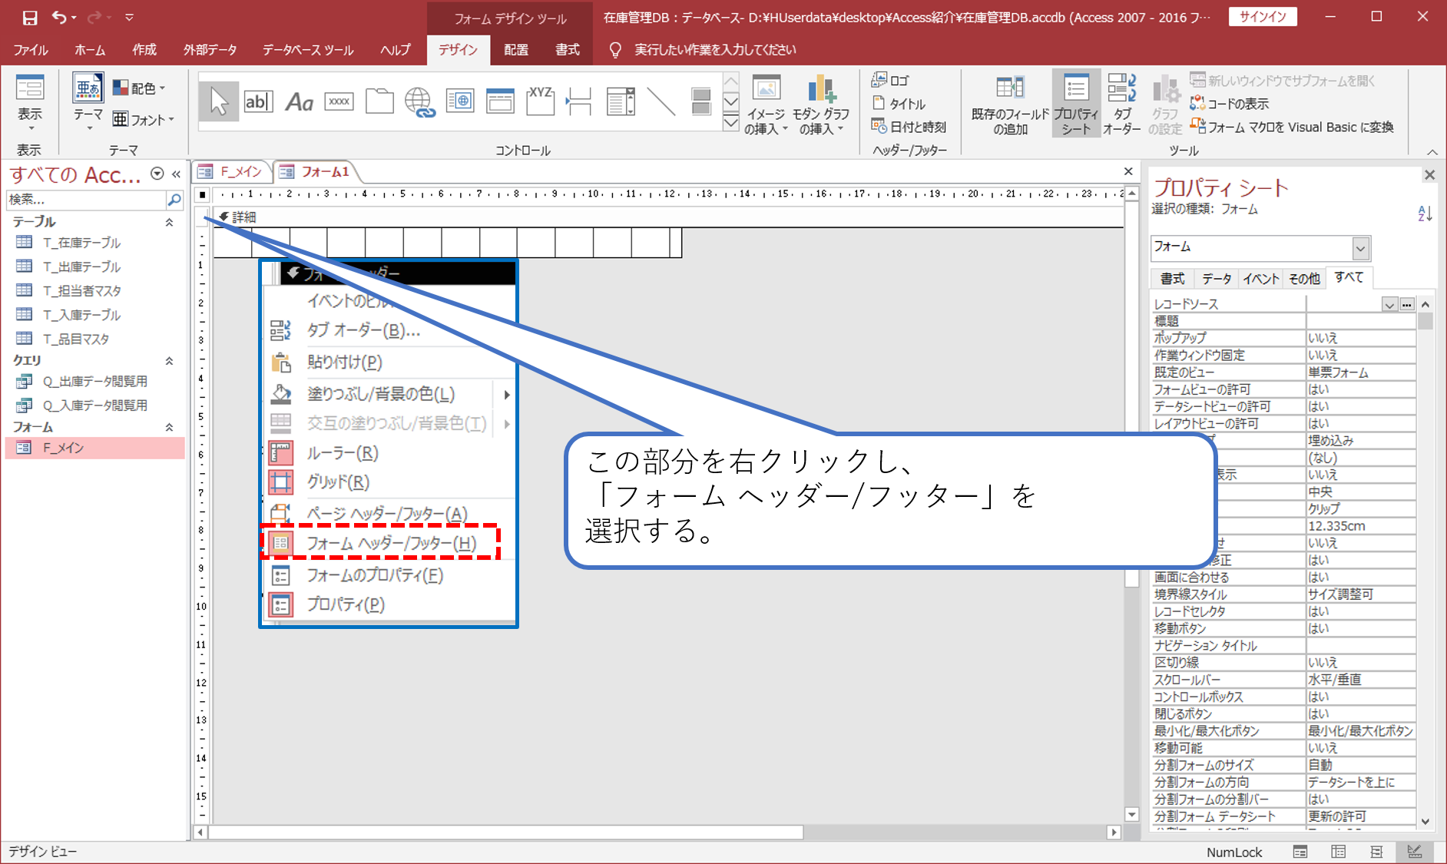Collapse the テーブル group in the navigation pane
The width and height of the screenshot is (1447, 864).
[171, 221]
